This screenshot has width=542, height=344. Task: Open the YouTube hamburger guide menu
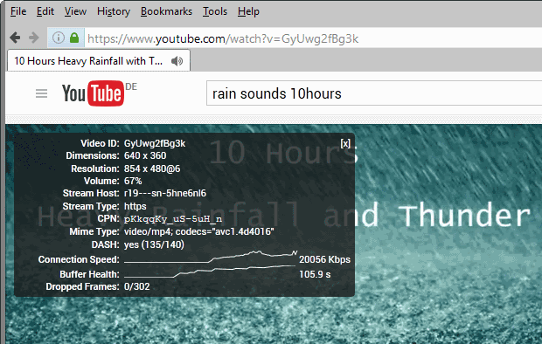[x=41, y=93]
